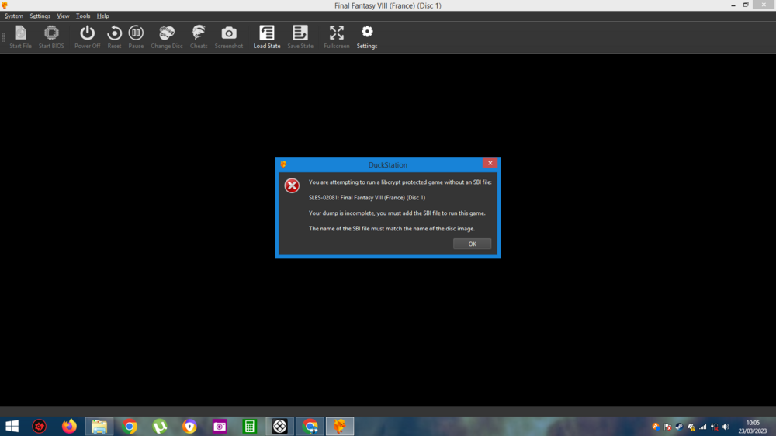
Task: Click the Start BIOS chip icon
Action: coord(51,35)
